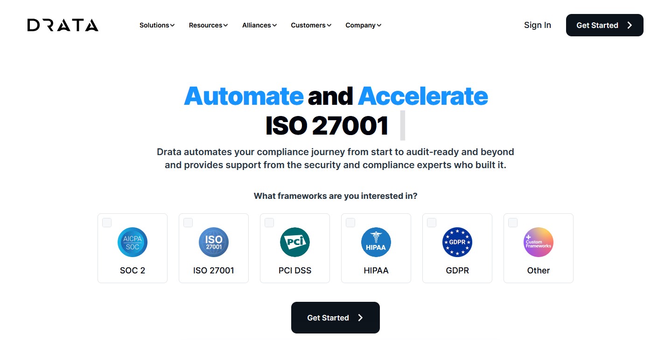This screenshot has width=665, height=340.
Task: Open the Resources menu
Action: (x=209, y=25)
